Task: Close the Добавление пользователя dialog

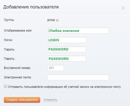Action: 123,8
